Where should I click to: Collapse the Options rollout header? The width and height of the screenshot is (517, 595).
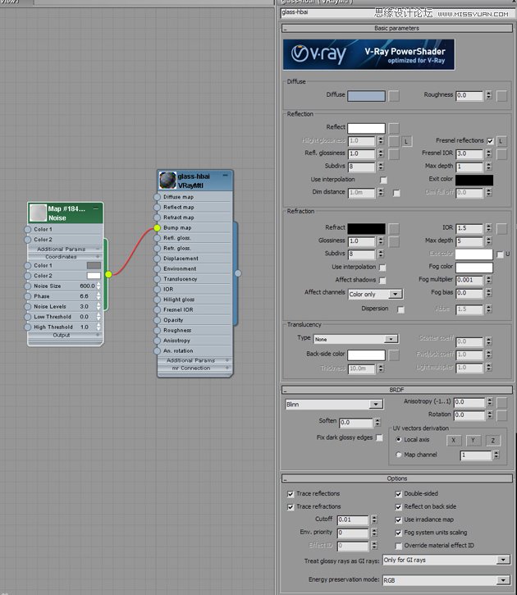[x=396, y=478]
